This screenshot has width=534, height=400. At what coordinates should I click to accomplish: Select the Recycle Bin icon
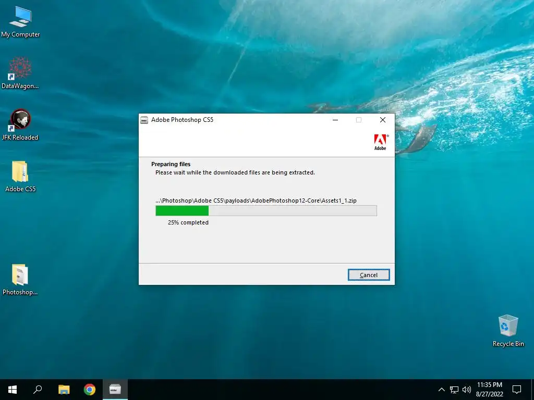coord(508,331)
